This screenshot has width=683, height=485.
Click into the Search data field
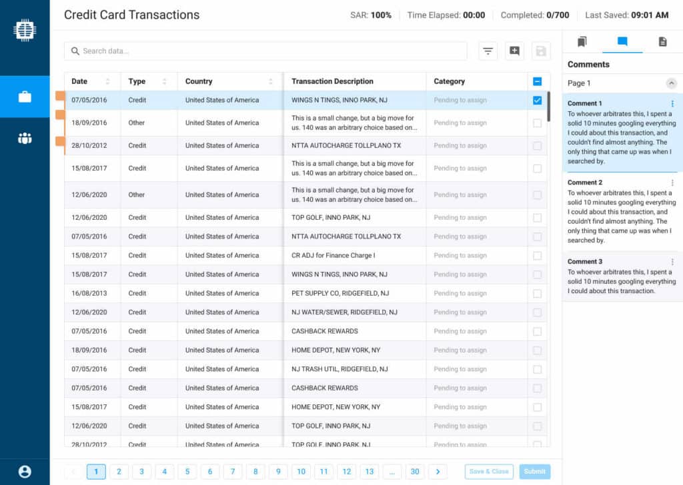(267, 51)
